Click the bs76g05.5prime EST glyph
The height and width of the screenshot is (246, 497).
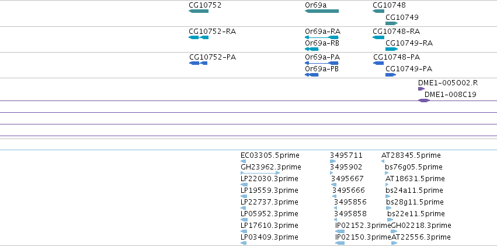point(387,173)
